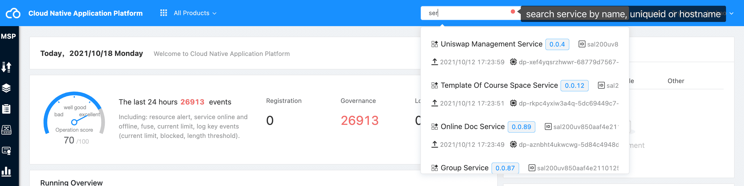Click chip icon beside dp-rkpc4yxiw3a4q hostname

click(513, 103)
